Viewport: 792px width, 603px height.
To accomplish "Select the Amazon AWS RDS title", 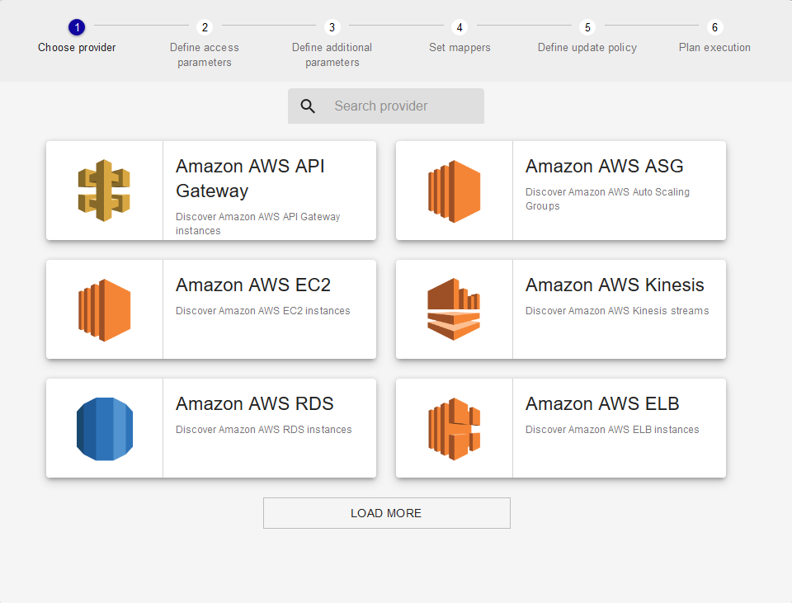I will (255, 403).
